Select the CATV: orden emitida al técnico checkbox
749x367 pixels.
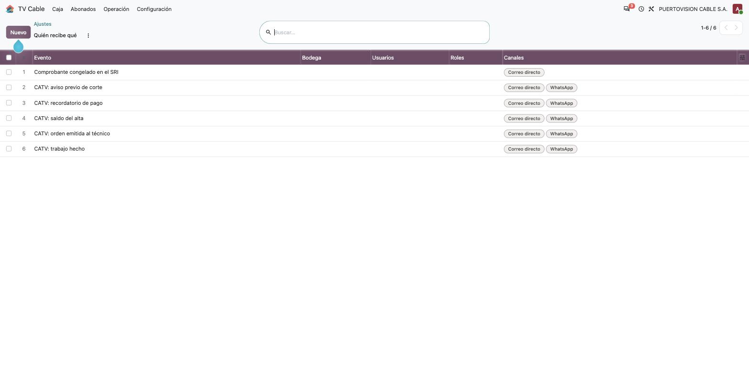(x=9, y=133)
